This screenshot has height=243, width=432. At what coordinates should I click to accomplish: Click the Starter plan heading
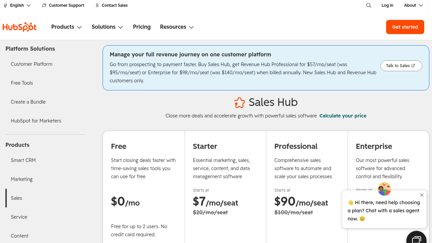205,146
